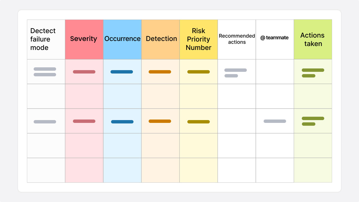Click the first row Occurrence value bar
359x202 pixels.
[x=122, y=72]
